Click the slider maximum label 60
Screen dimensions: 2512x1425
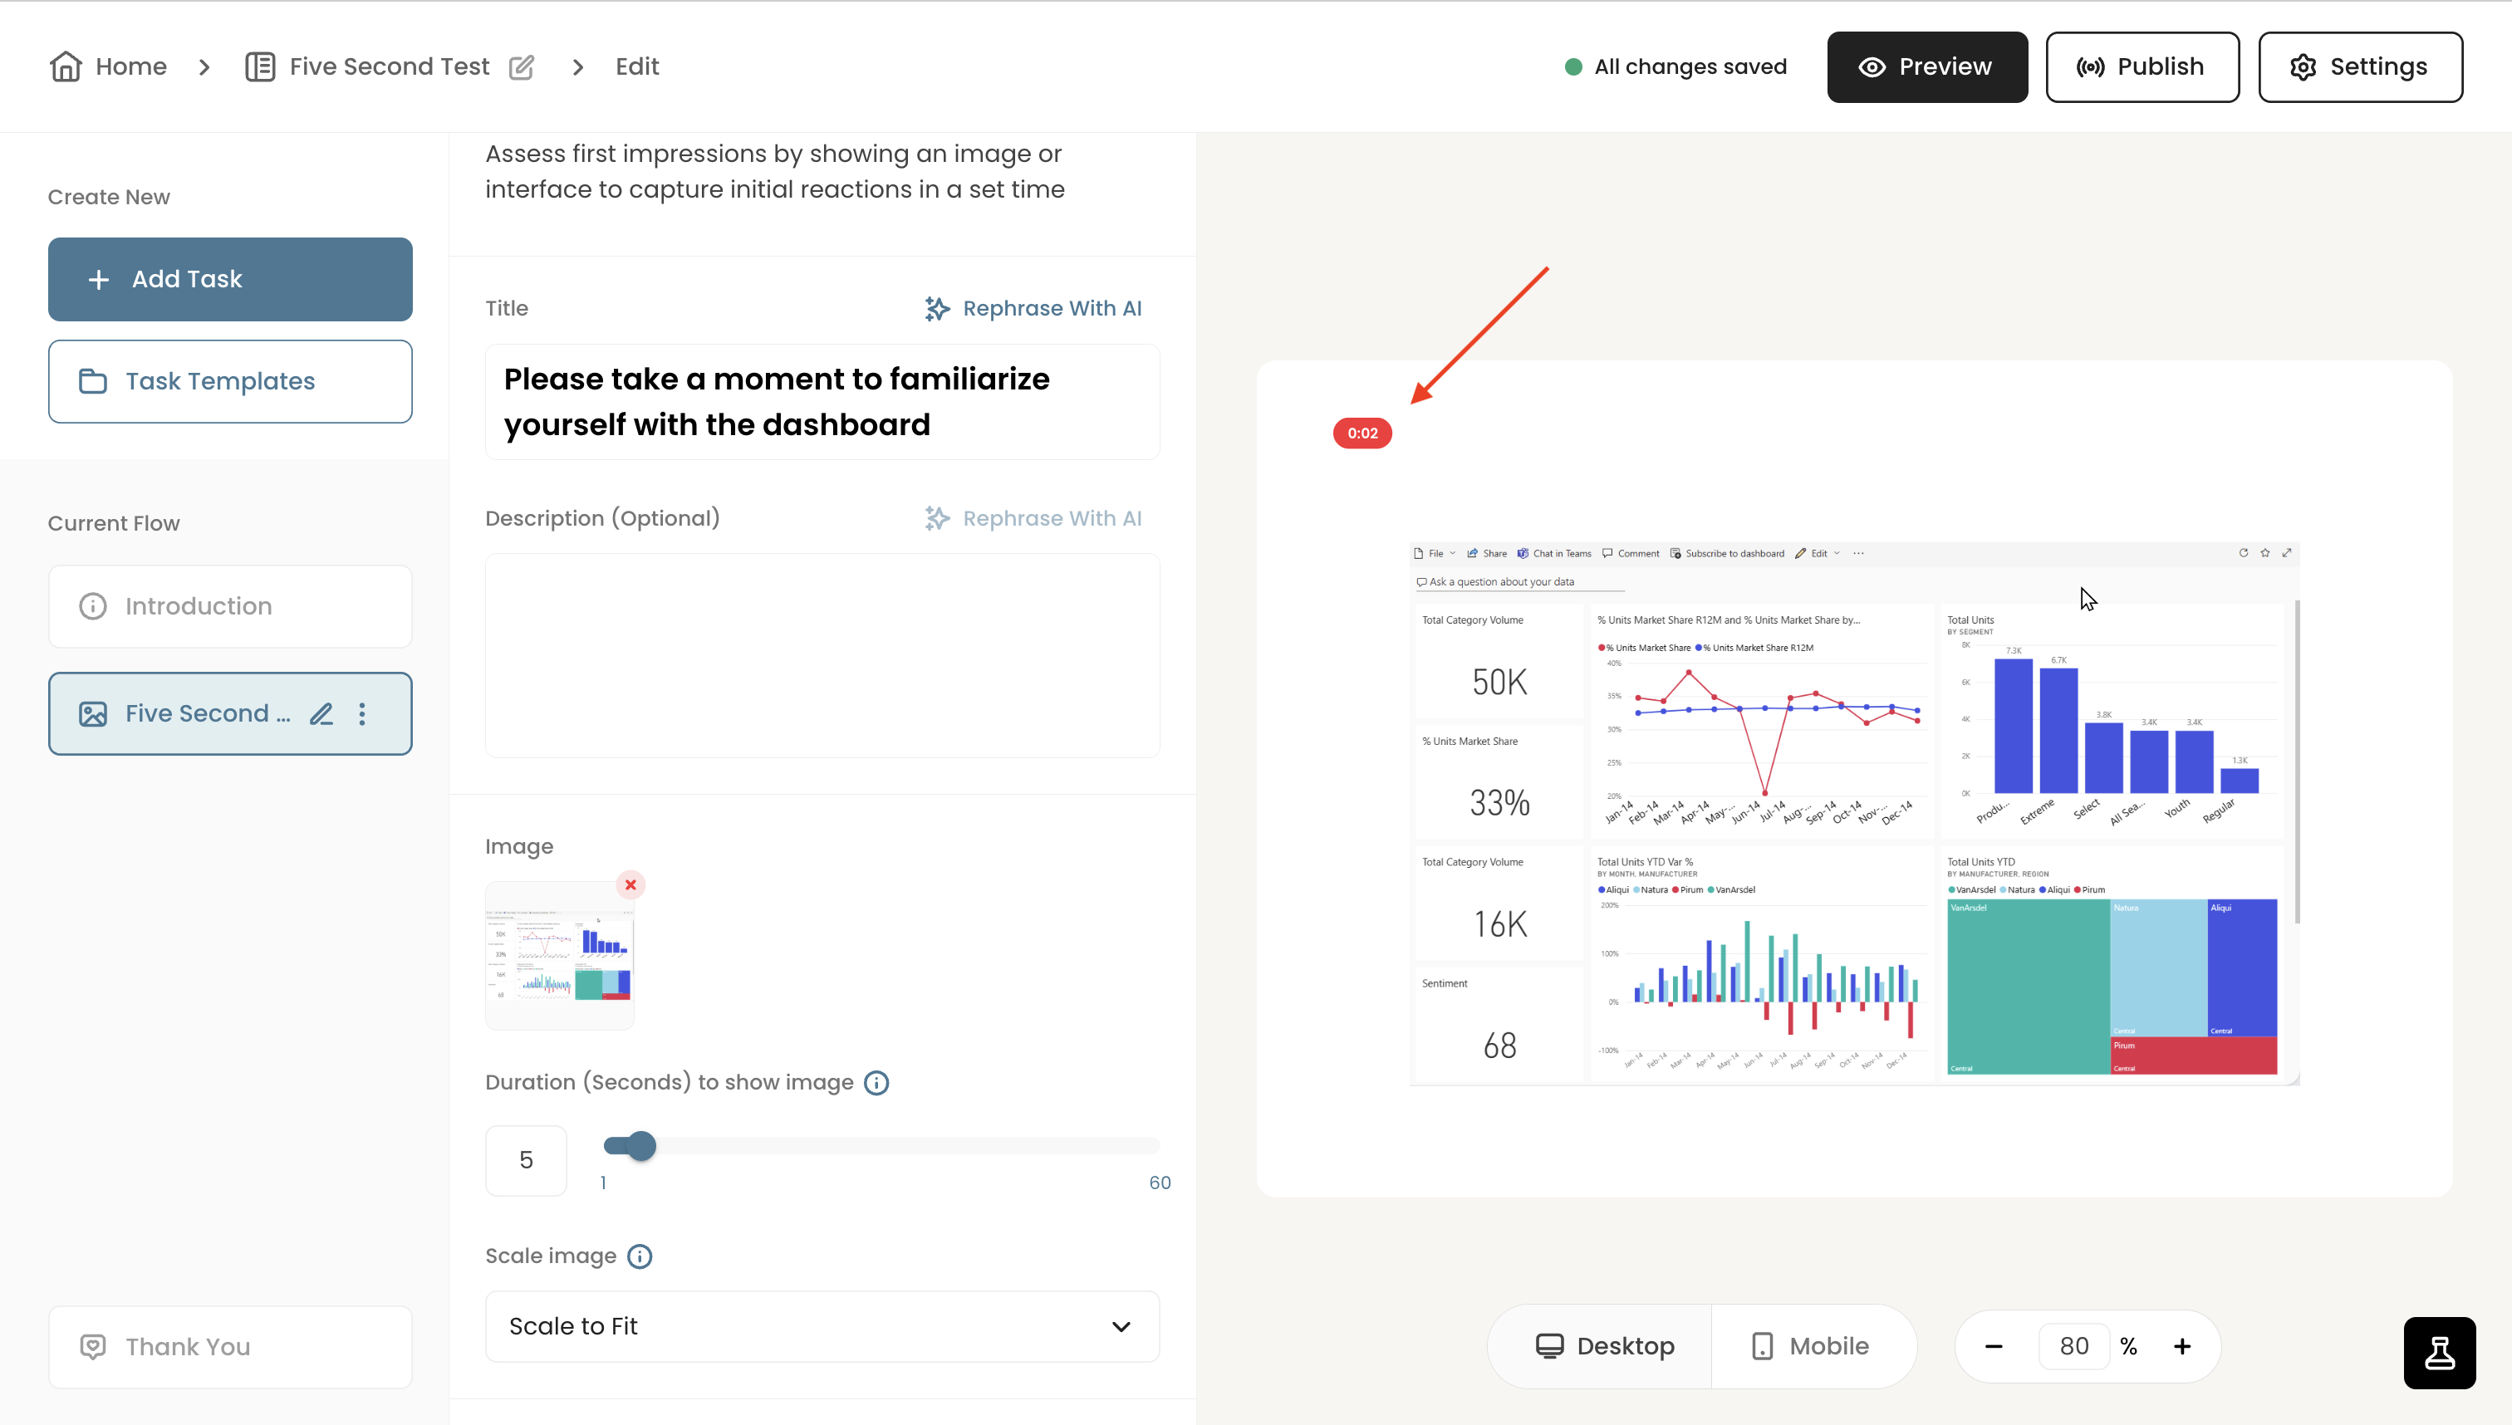pos(1159,1183)
